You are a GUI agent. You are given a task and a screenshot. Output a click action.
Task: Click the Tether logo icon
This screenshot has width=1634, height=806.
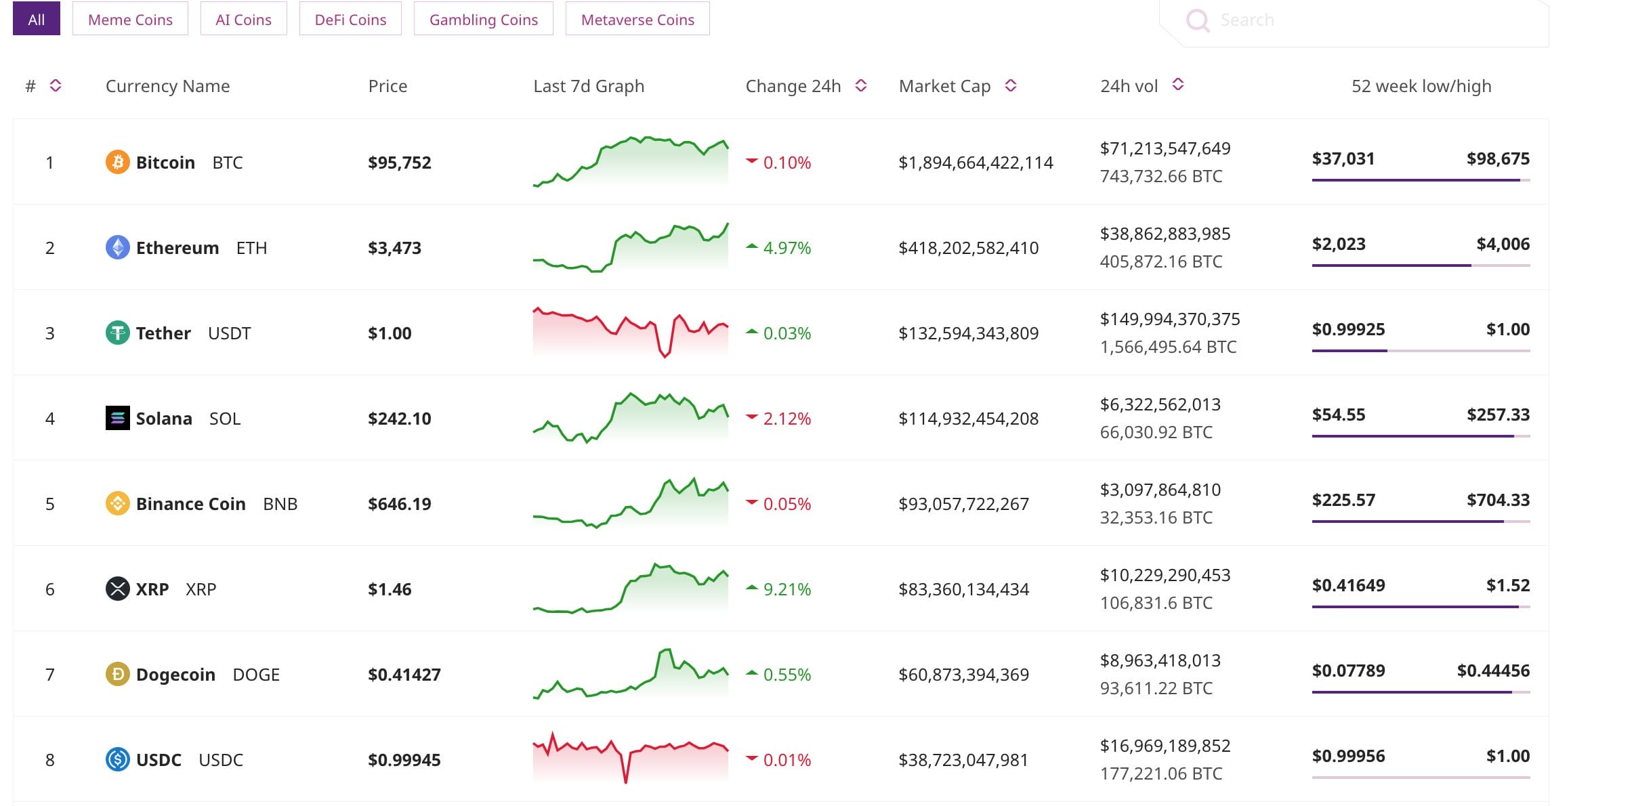coord(117,333)
